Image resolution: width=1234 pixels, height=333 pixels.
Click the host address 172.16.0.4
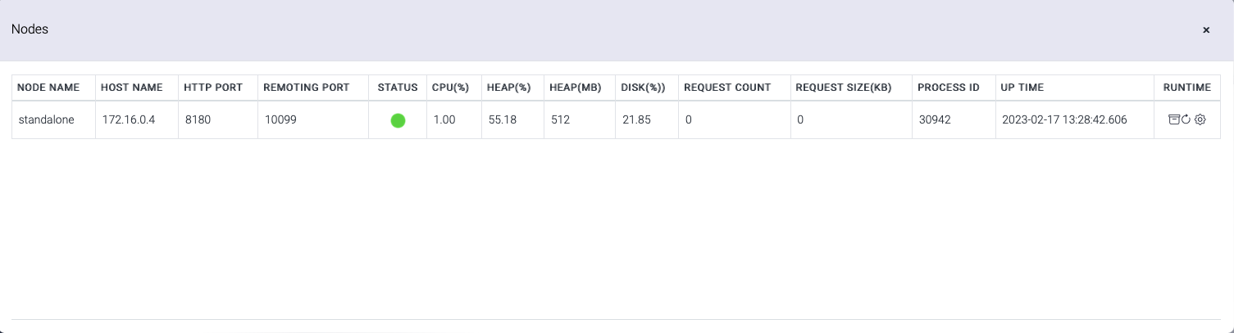[x=129, y=119]
